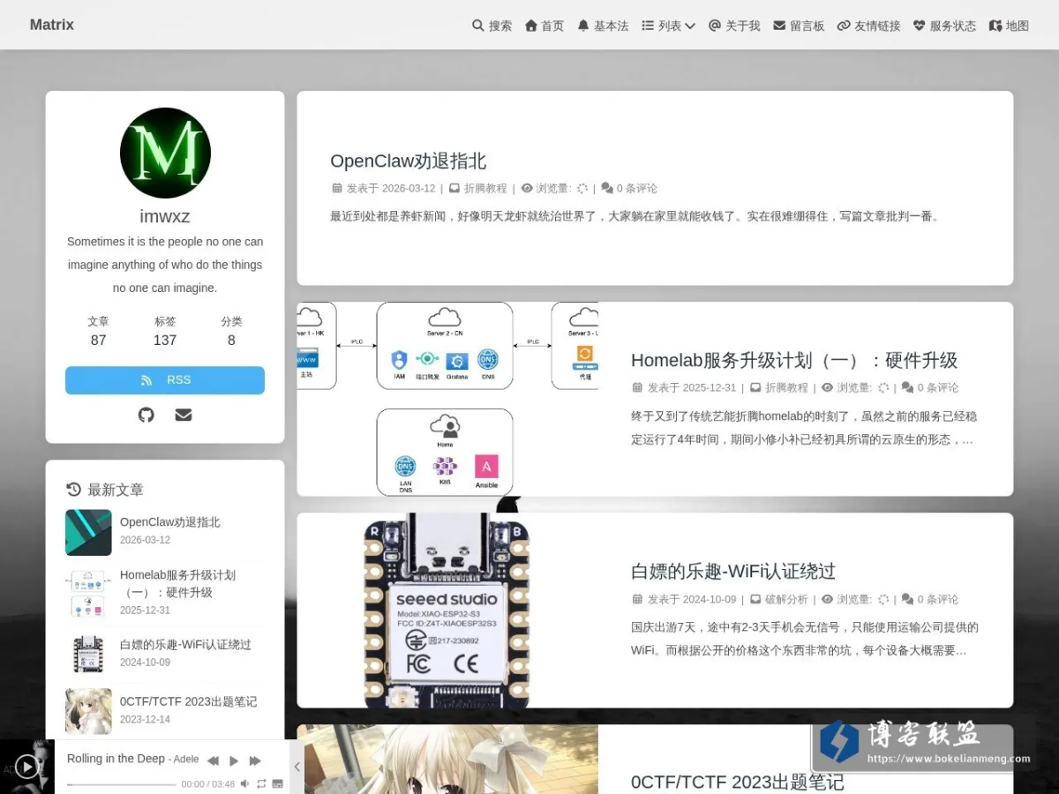This screenshot has width=1059, height=794.
Task: Open comments link of Homelab post
Action: [x=937, y=387]
